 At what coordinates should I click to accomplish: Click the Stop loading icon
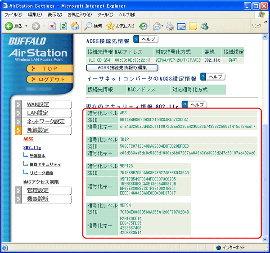[52, 26]
